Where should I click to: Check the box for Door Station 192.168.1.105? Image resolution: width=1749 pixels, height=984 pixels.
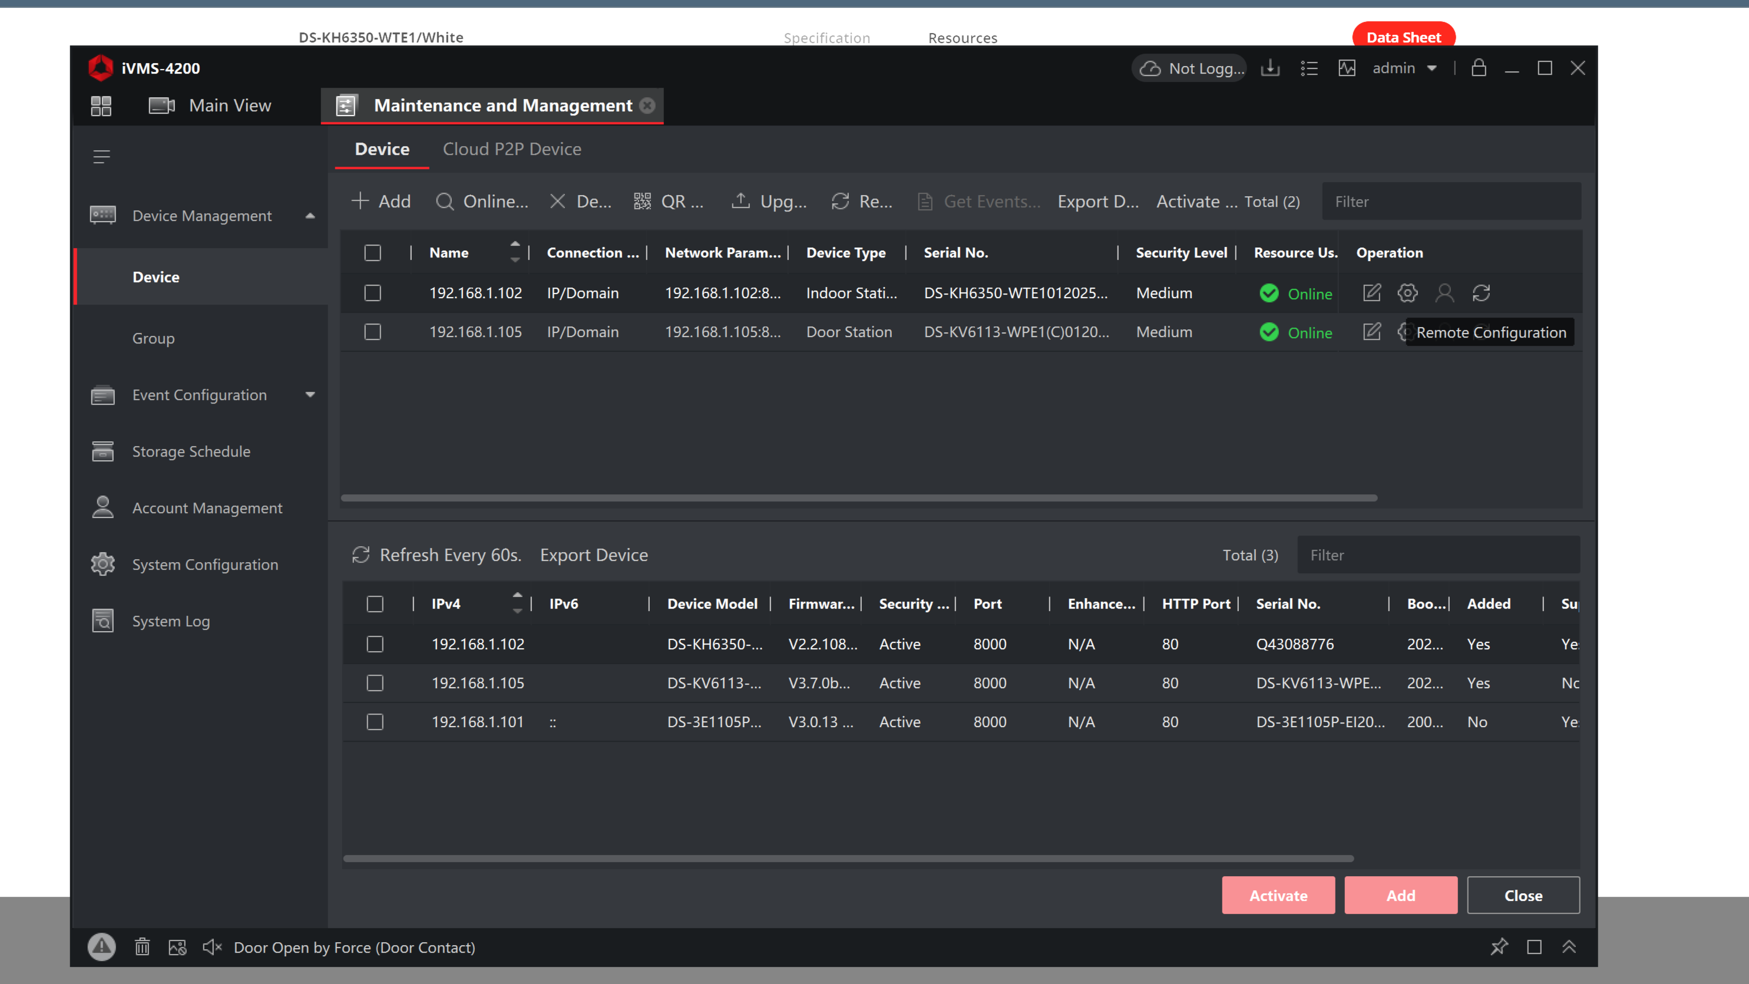373,331
